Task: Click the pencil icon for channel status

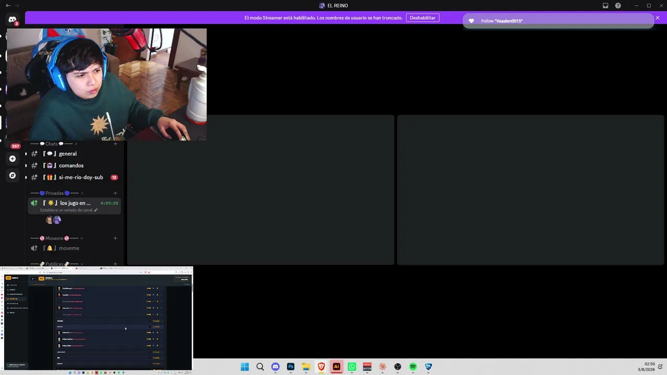Action: pyautogui.click(x=96, y=210)
